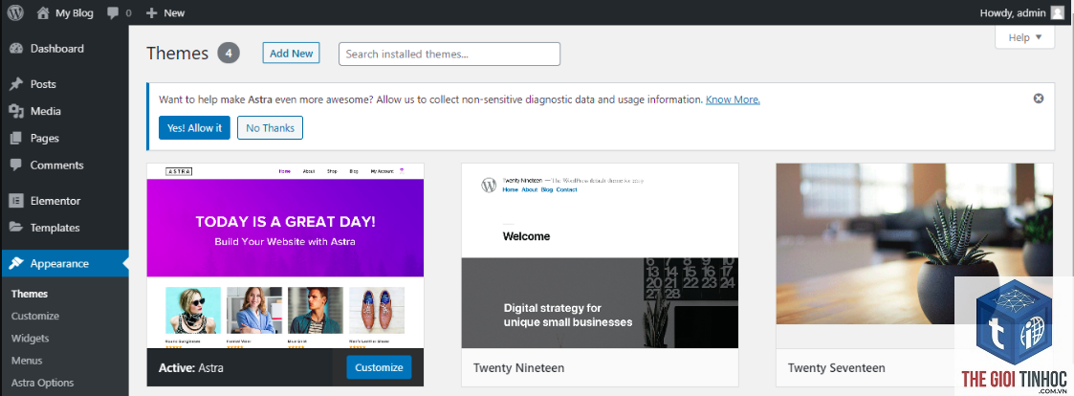Click the No Thanks button
Viewport: 1074px width, 396px height.
pyautogui.click(x=270, y=127)
